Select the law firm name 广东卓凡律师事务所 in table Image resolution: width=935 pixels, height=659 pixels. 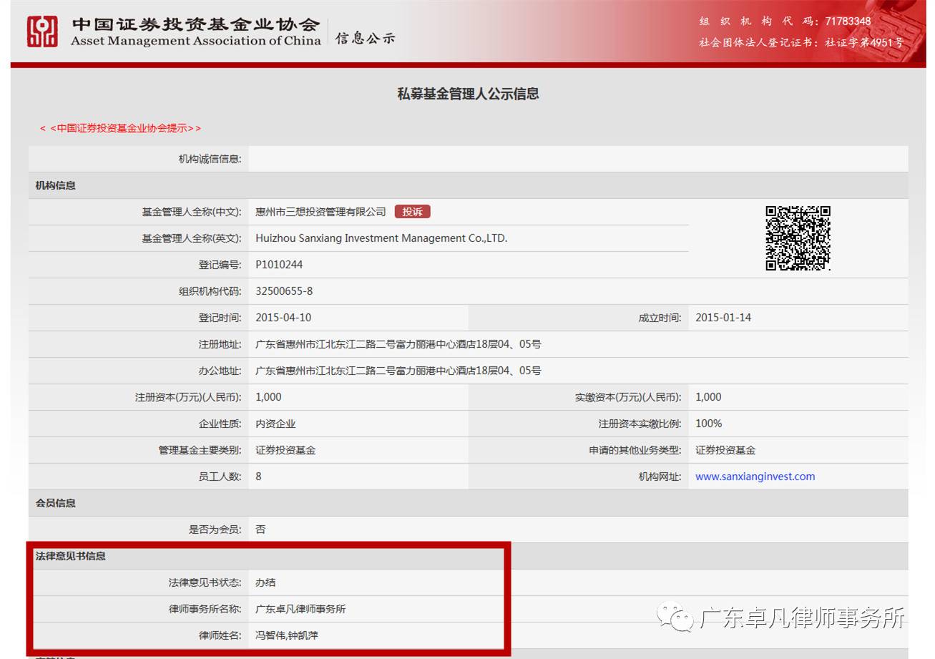[x=300, y=609]
